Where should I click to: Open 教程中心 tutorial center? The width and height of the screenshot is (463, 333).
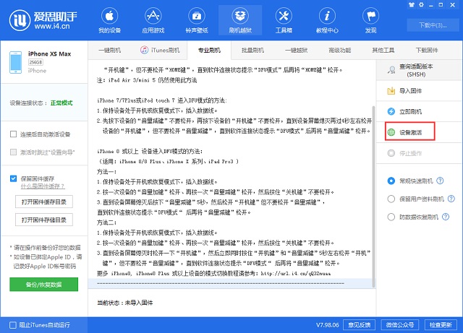pyautogui.click(x=327, y=21)
